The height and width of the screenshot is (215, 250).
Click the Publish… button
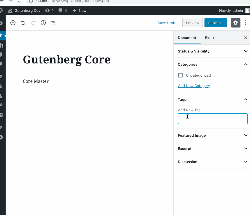coord(216,23)
